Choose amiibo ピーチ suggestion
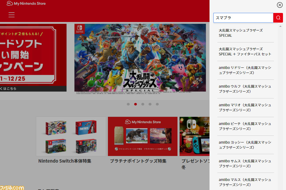Screen dimensions: 286x190 (x=245, y=126)
